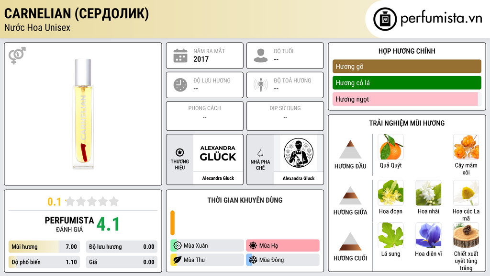
Task: Click the star badge icon above Thương hiệu
Action: point(180,152)
